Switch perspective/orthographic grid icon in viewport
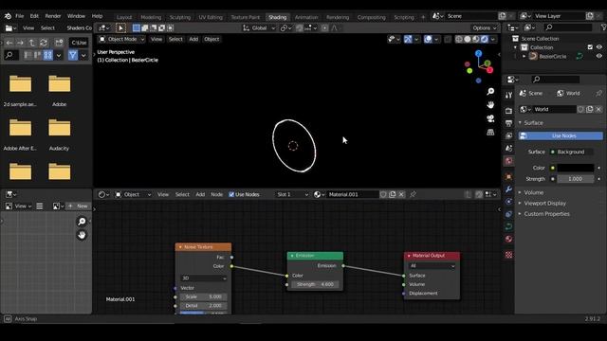This screenshot has width=607, height=341. [x=490, y=132]
